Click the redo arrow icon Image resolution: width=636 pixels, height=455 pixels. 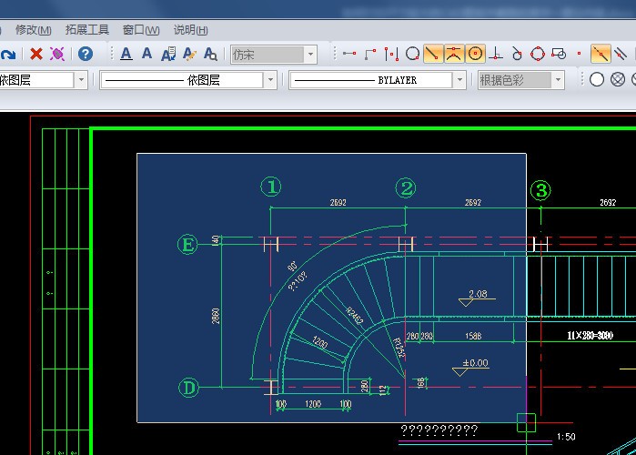click(x=8, y=55)
